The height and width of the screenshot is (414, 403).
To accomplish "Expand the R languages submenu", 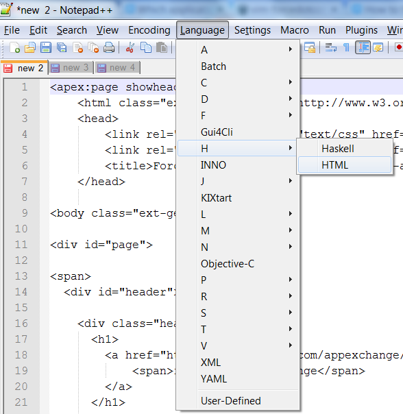I will pyautogui.click(x=239, y=296).
